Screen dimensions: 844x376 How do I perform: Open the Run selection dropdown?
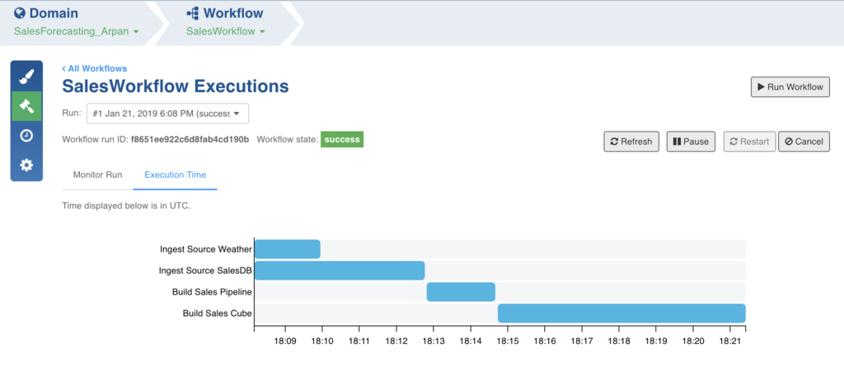click(x=167, y=114)
